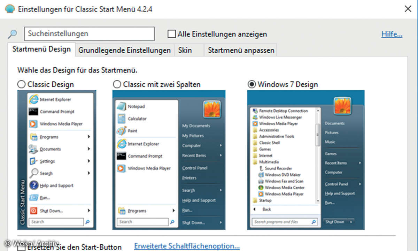This screenshot has height=251, width=418.
Task: Enable Alle Einstellungen anzeigen checkbox
Action: (x=171, y=34)
